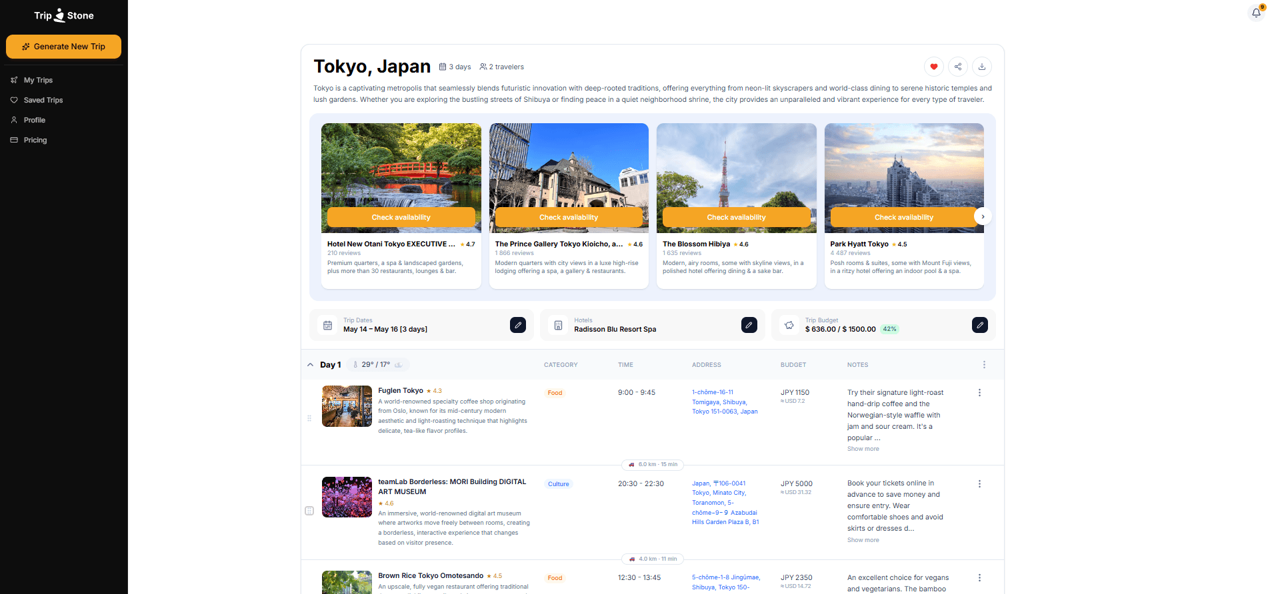The image size is (1274, 594).
Task: Click the download trip icon
Action: click(982, 67)
